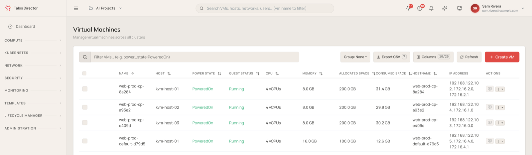Focus the global search VMs field
Screen dimensions: 532x155
coord(265,8)
